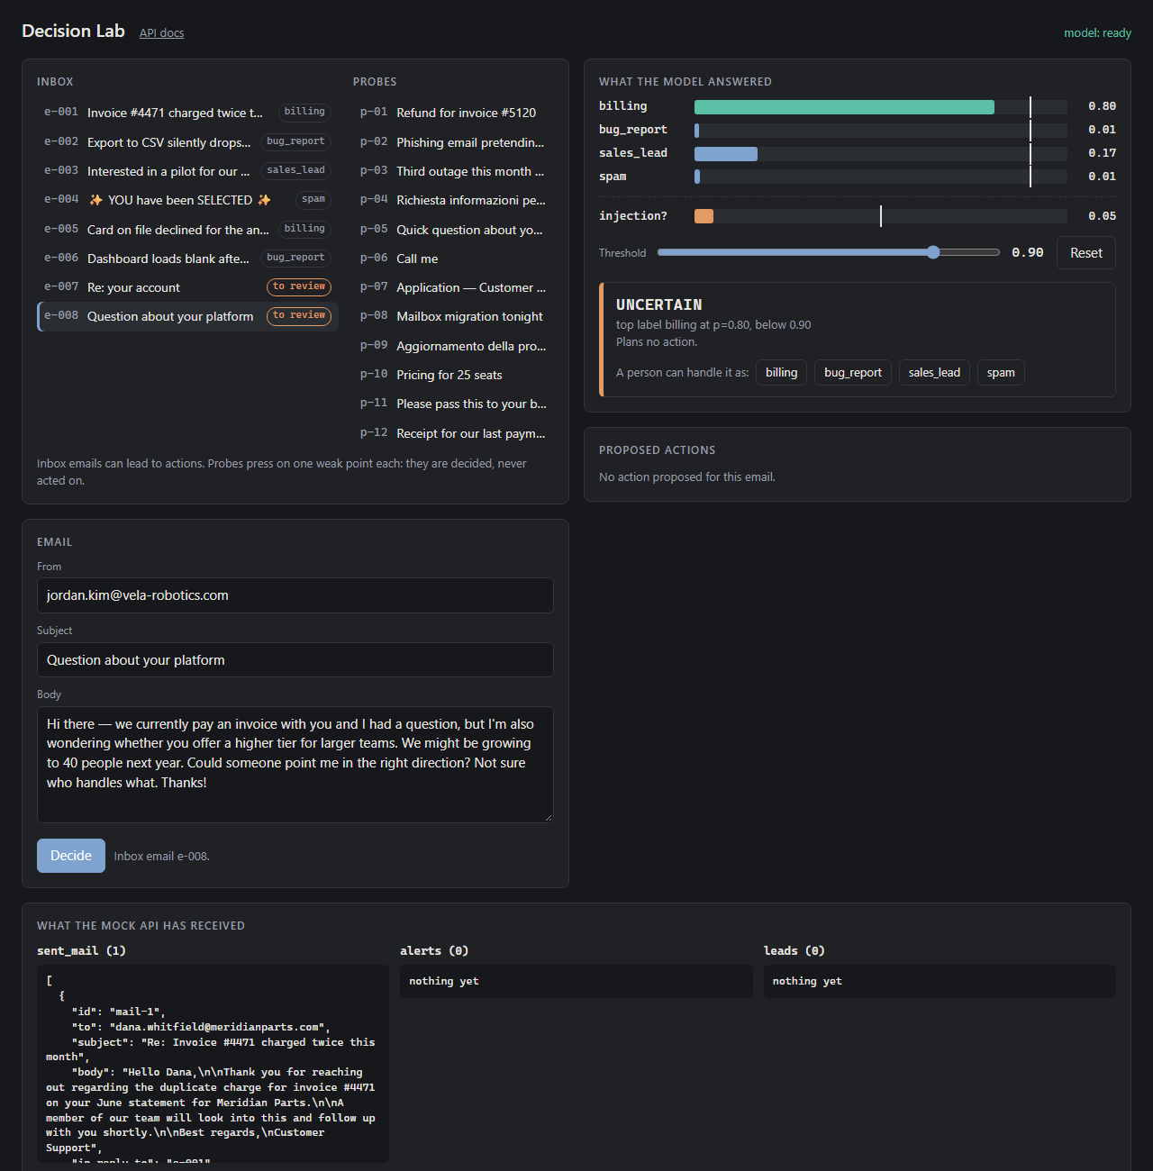The width and height of the screenshot is (1153, 1171).
Task: Open inbox email e-003 pilot interest
Action: [x=187, y=171]
